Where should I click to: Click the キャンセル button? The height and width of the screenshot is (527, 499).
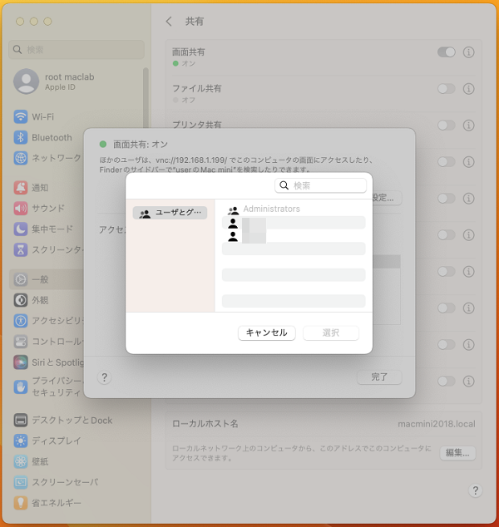pos(267,332)
